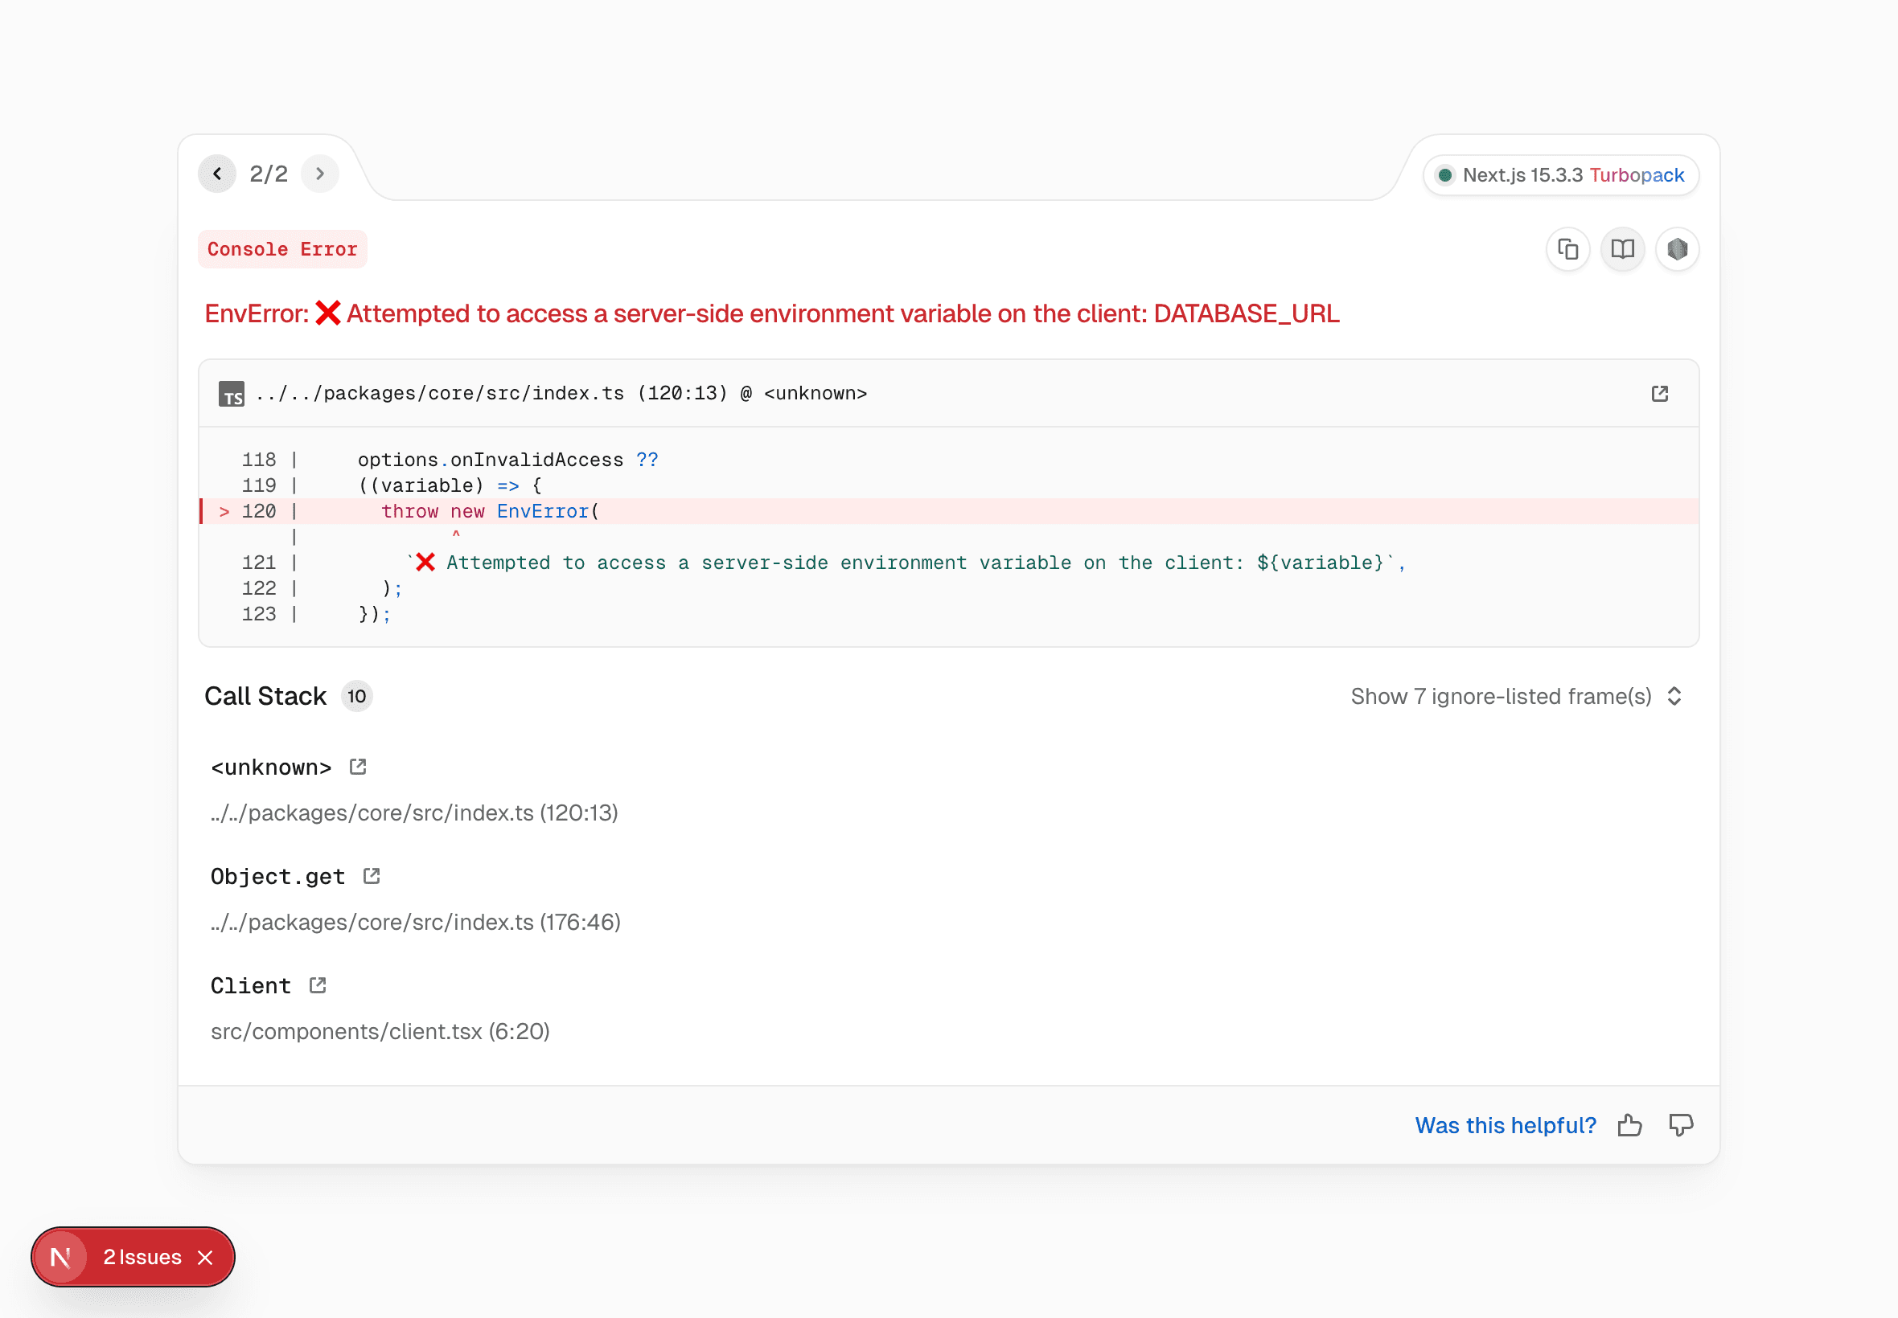Image resolution: width=1898 pixels, height=1318 pixels.
Task: Open <unknown> frame in editor
Action: coord(358,767)
